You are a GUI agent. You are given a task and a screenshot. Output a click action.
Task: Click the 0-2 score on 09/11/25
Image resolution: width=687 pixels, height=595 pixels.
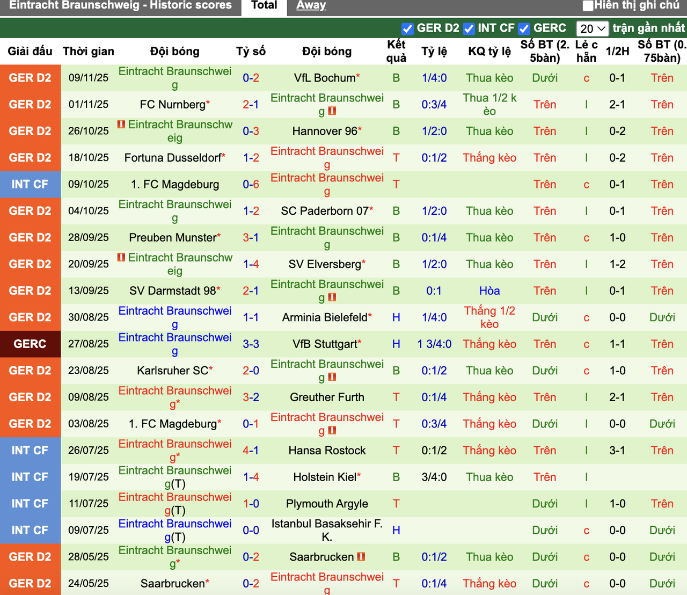pyautogui.click(x=251, y=78)
